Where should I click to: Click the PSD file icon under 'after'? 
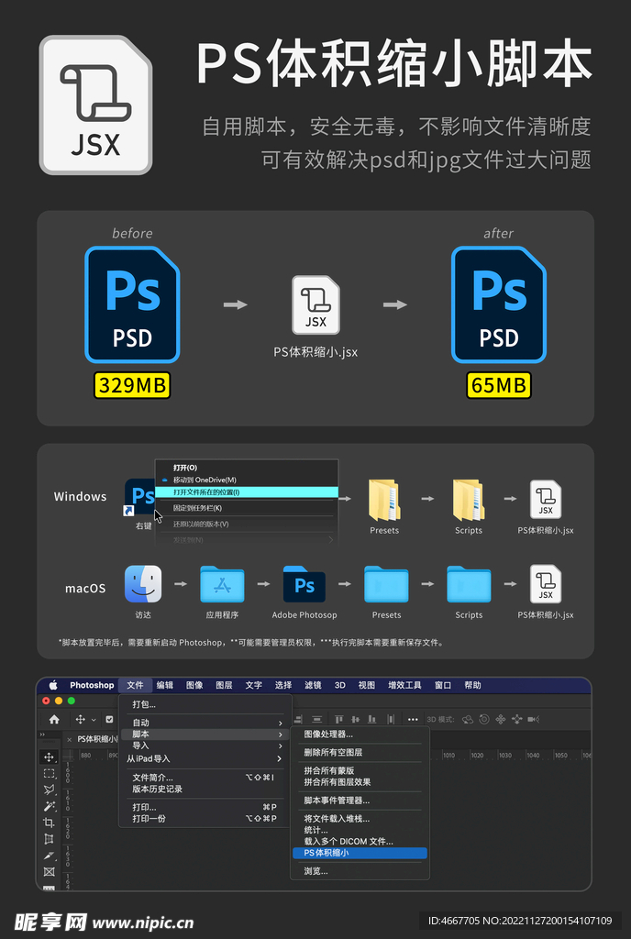pyautogui.click(x=499, y=304)
